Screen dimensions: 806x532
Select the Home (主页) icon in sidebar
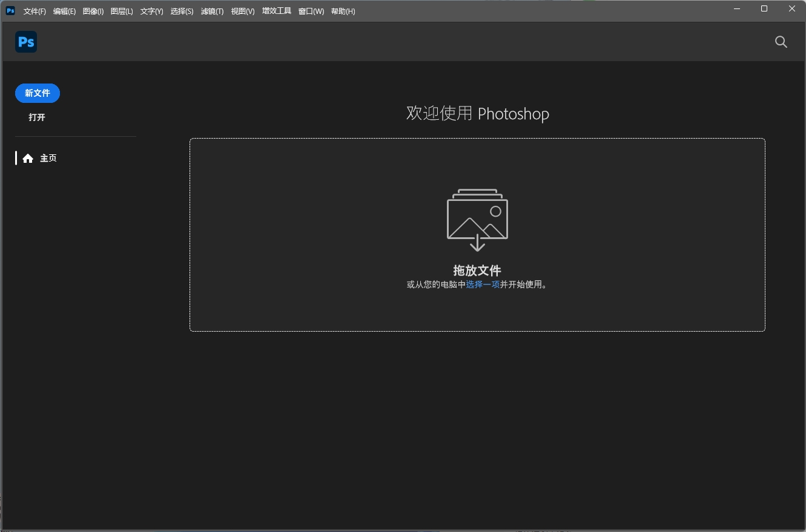point(28,158)
